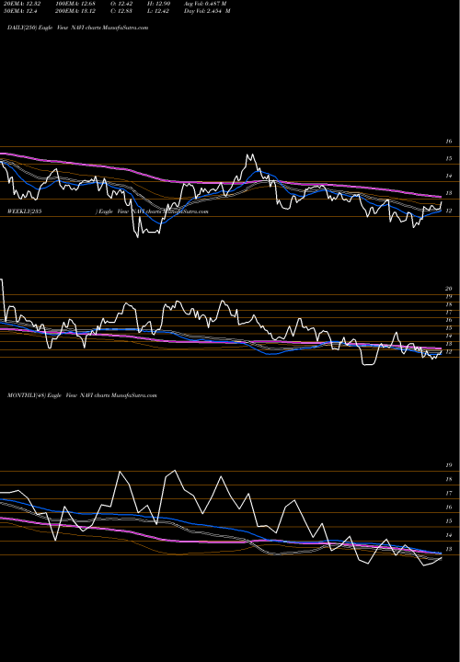Click the 200EMA value text

coord(75,11)
